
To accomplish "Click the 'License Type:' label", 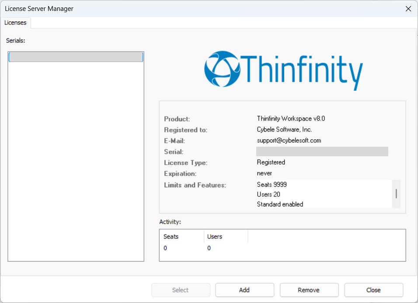I will [x=185, y=163].
